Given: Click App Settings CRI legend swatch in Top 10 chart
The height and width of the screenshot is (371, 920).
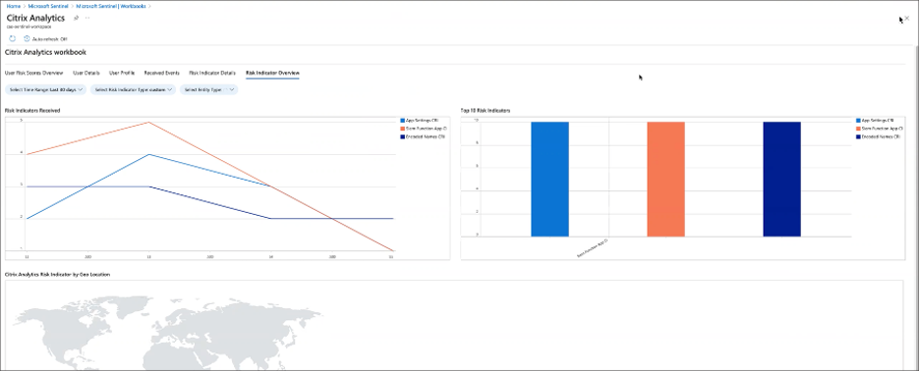Looking at the screenshot, I should tap(858, 120).
